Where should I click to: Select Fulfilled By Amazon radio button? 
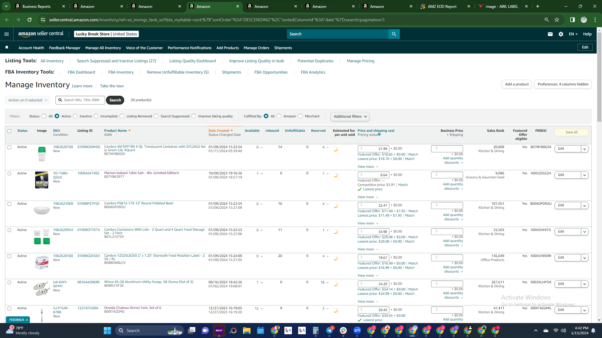[x=279, y=116]
